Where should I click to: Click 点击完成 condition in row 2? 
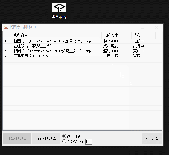click(110, 46)
